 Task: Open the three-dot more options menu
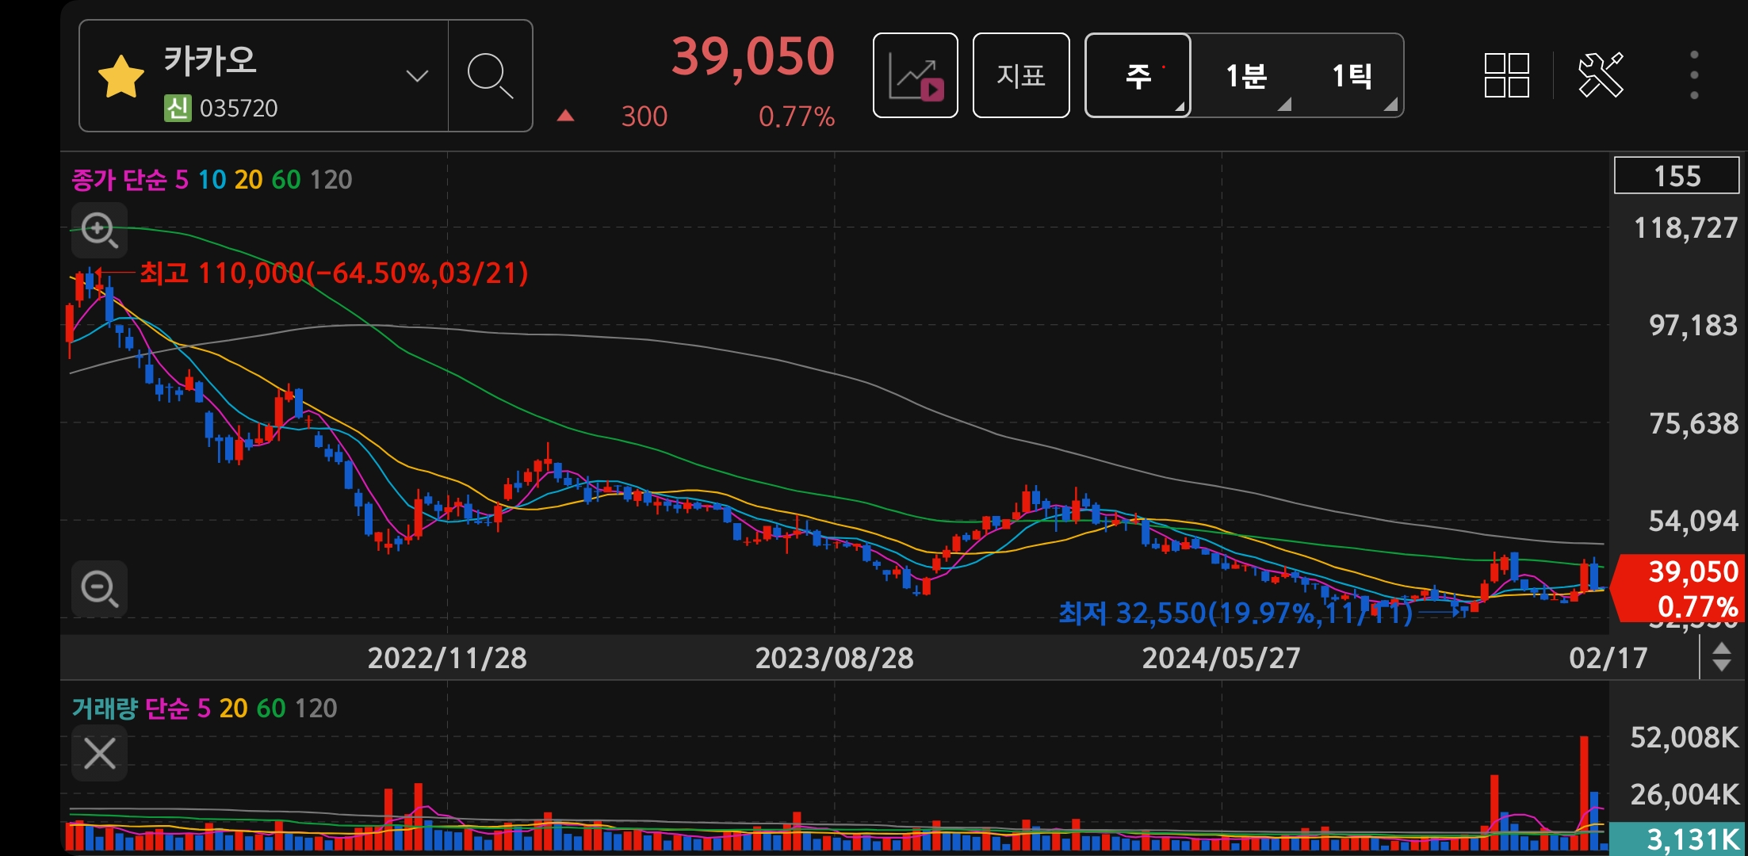(x=1693, y=76)
